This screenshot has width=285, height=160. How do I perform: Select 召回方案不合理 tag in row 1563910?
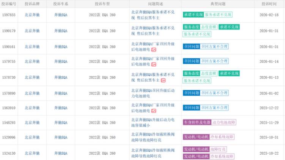click(x=214, y=108)
